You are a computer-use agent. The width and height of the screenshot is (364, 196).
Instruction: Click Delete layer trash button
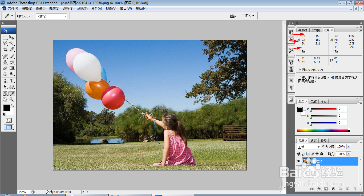[355, 189]
